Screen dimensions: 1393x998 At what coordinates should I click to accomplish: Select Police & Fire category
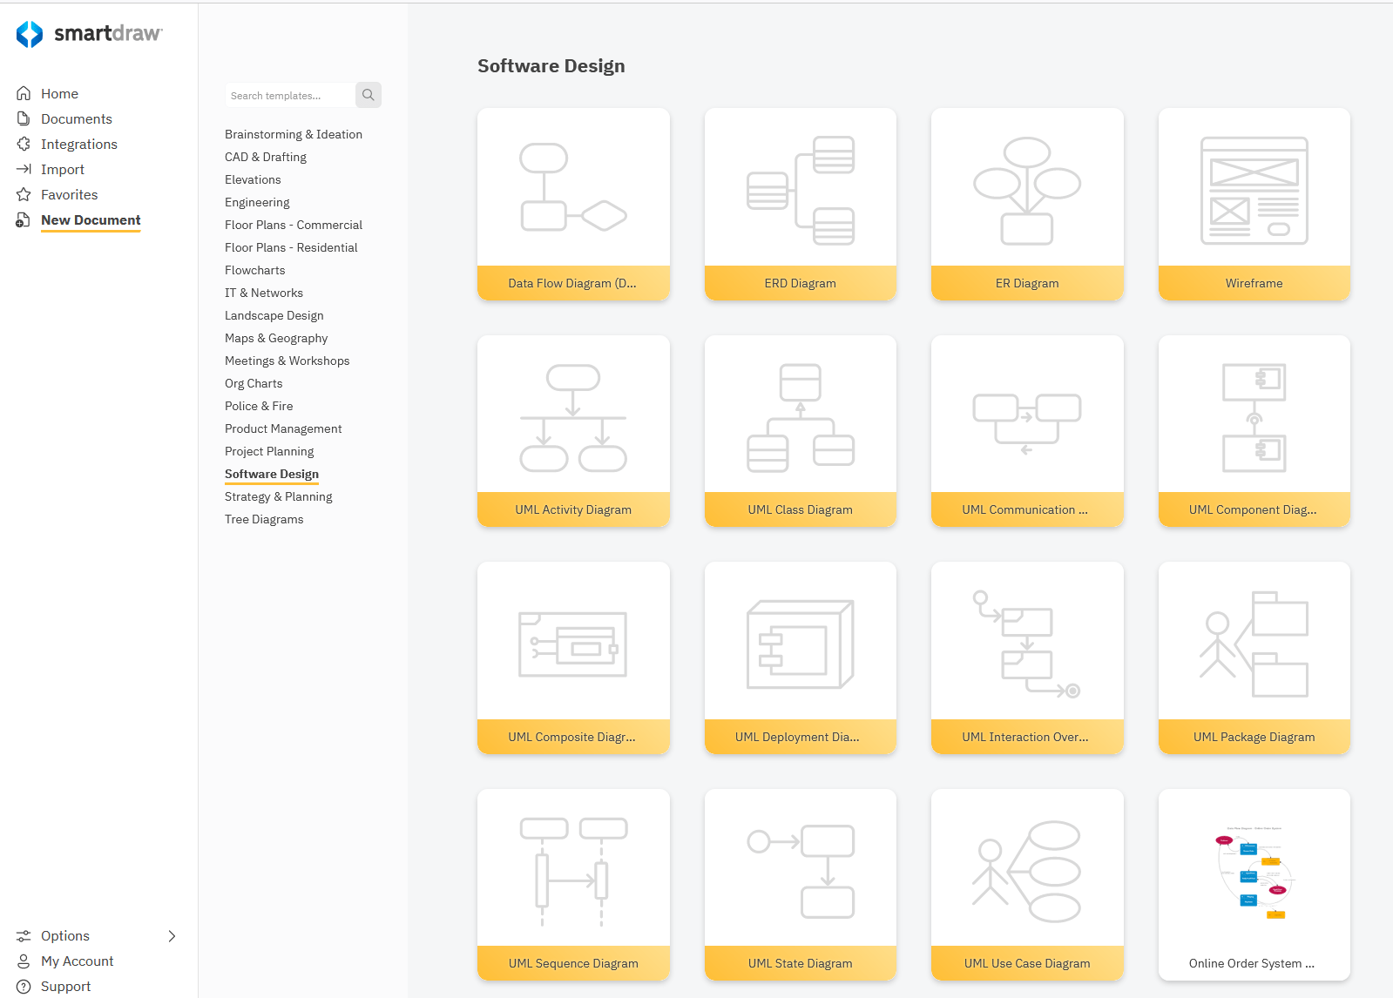click(x=259, y=406)
